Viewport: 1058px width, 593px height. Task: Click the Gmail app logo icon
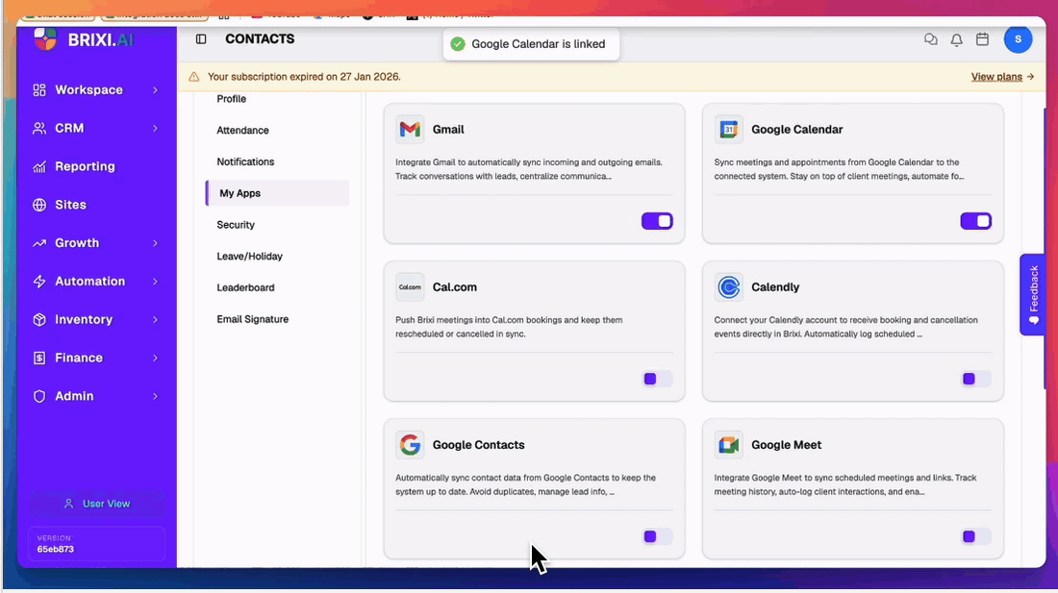click(410, 130)
